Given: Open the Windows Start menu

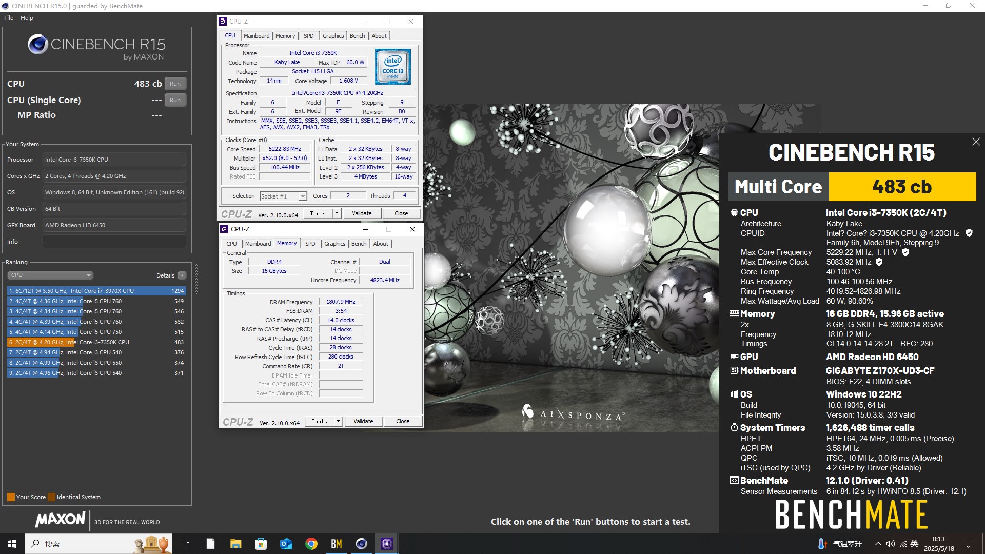Looking at the screenshot, I should (x=12, y=544).
